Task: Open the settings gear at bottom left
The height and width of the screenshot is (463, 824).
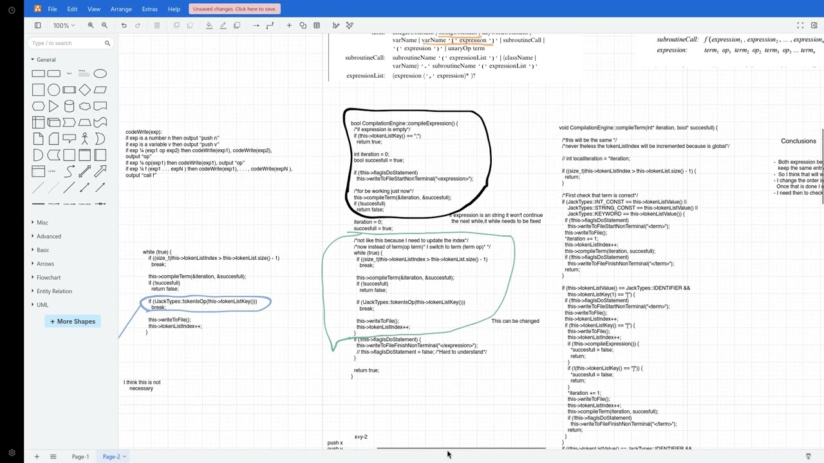Action: [x=12, y=453]
